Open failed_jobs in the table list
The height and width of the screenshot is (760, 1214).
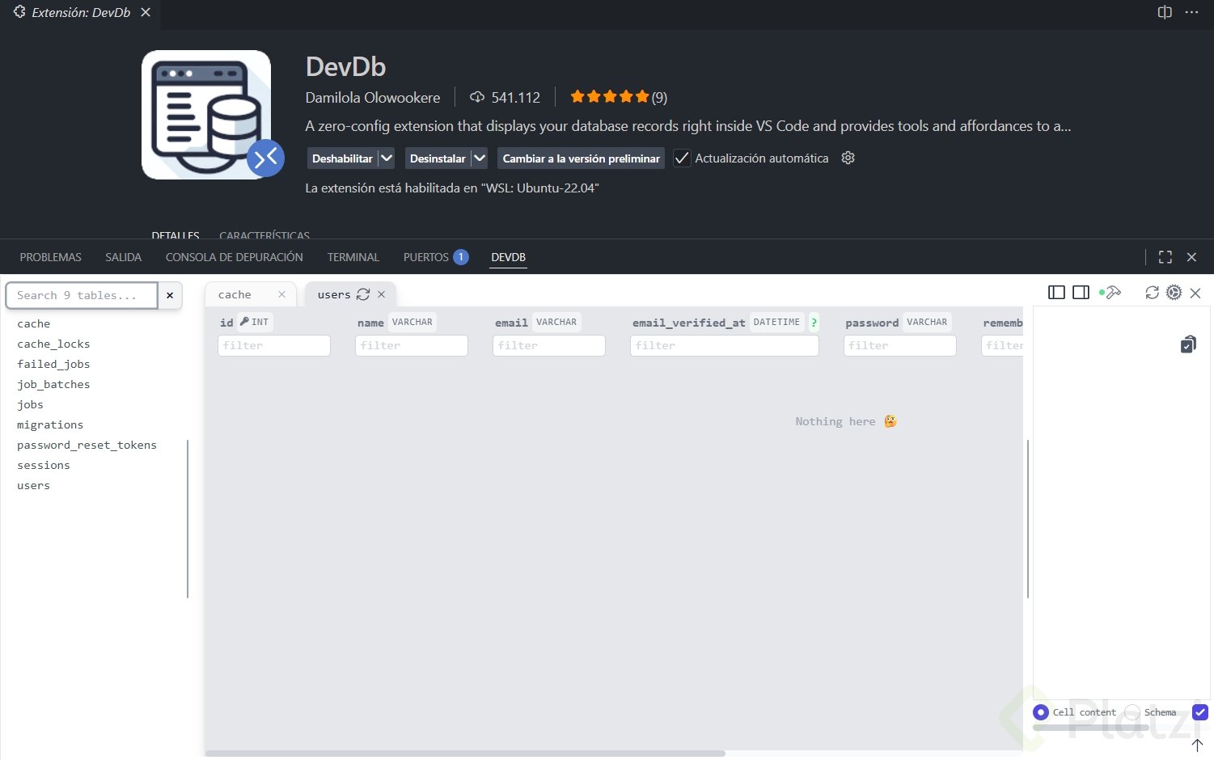53,364
